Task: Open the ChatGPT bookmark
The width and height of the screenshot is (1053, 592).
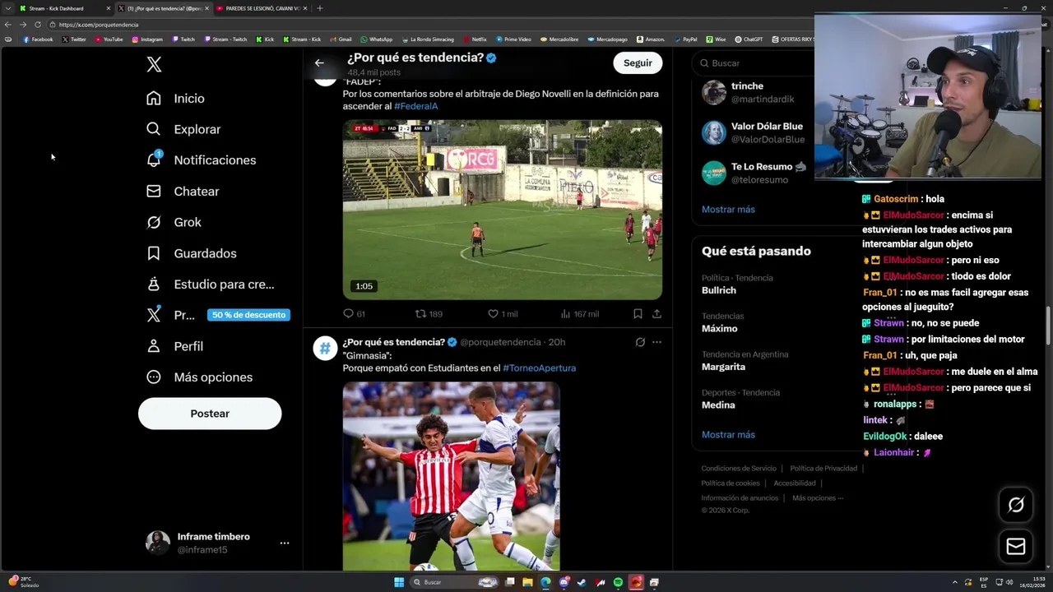Action: point(749,39)
